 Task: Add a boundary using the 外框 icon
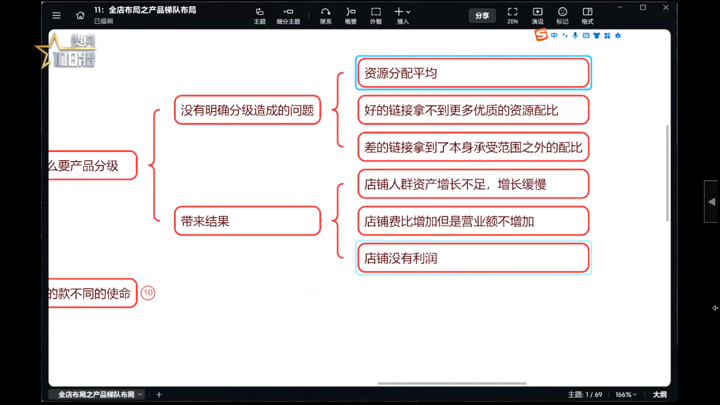click(x=375, y=15)
